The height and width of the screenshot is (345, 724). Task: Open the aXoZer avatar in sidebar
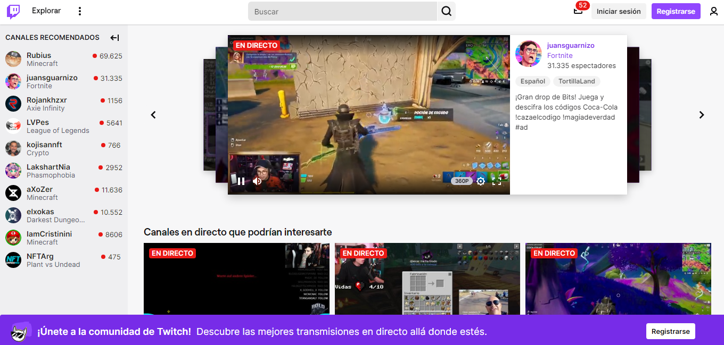(13, 193)
